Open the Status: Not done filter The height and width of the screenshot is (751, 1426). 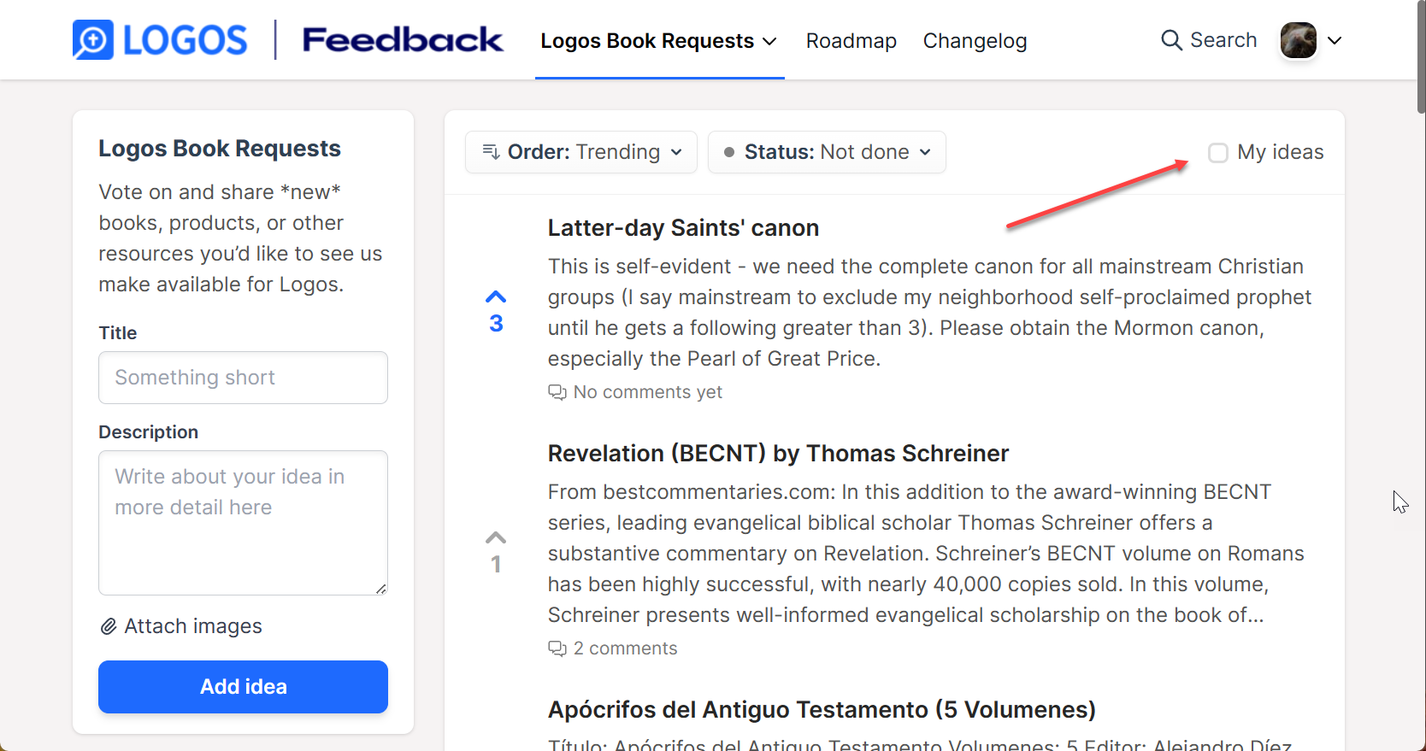click(827, 152)
